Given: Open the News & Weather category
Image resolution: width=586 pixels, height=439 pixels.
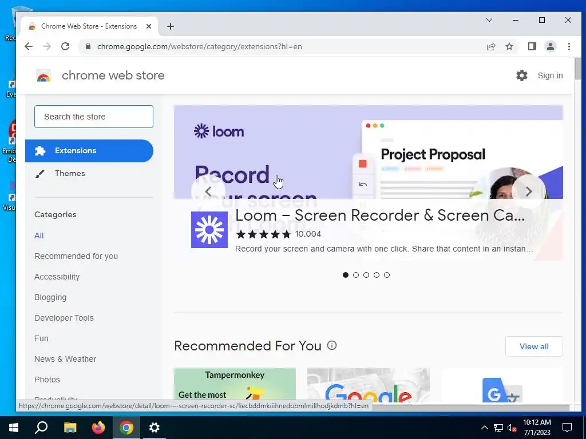Looking at the screenshot, I should coord(65,359).
